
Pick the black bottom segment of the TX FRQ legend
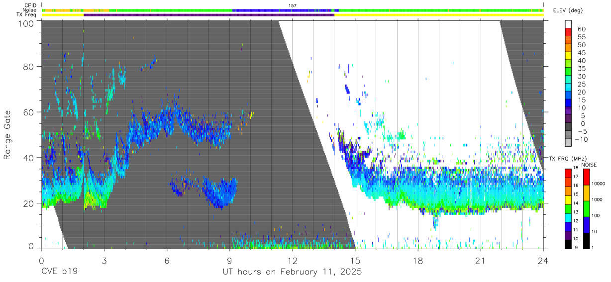568,243
